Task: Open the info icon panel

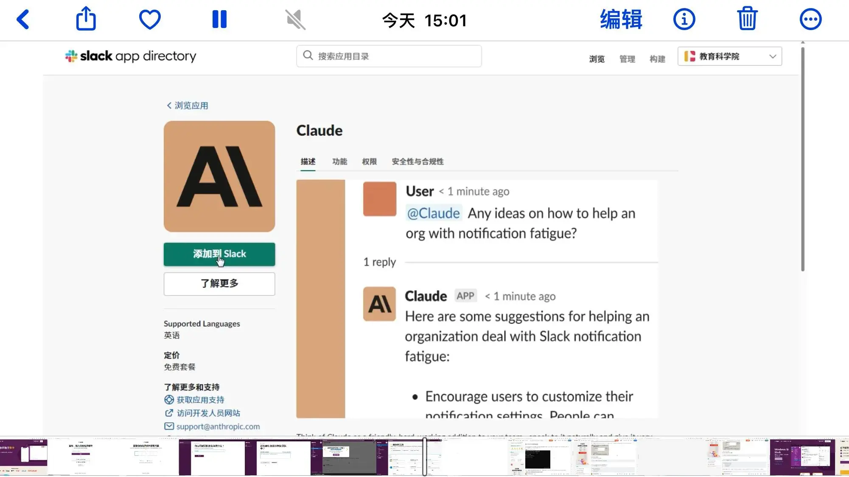Action: pyautogui.click(x=684, y=20)
